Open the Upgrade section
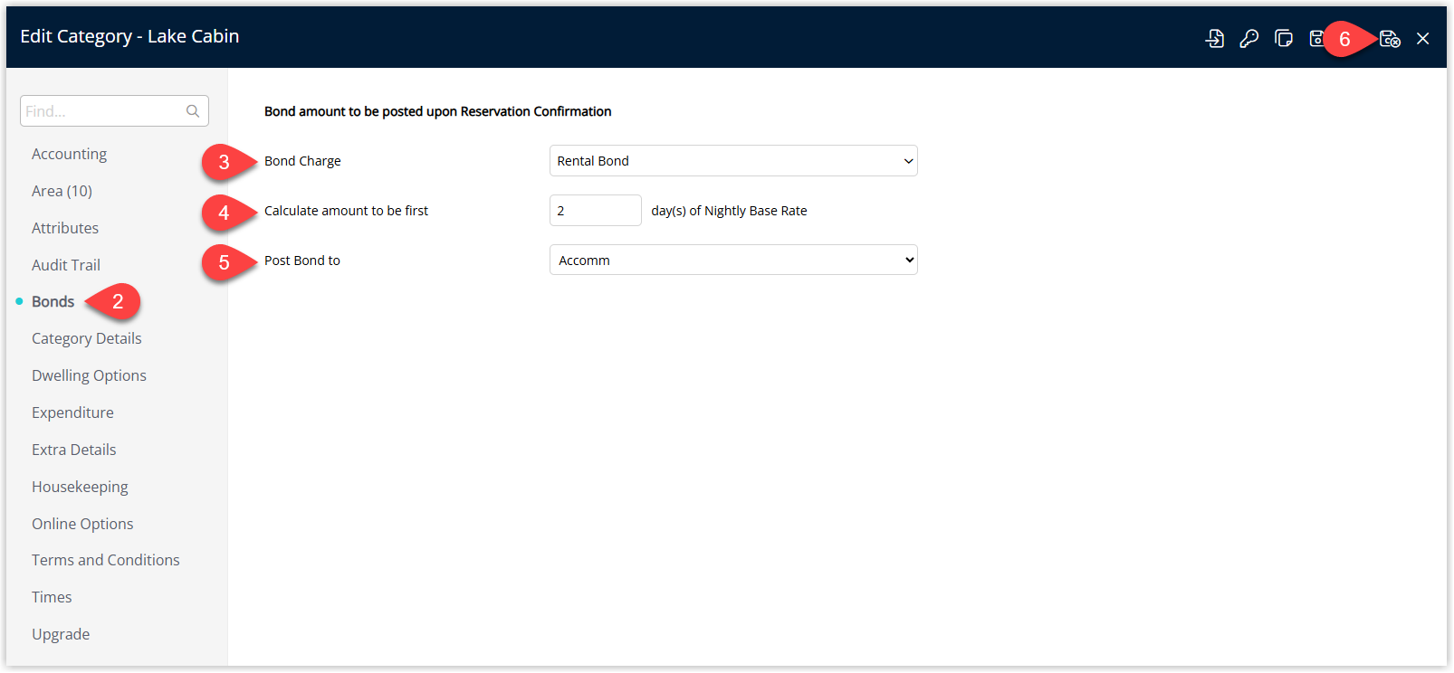The width and height of the screenshot is (1454, 673). coord(62,634)
